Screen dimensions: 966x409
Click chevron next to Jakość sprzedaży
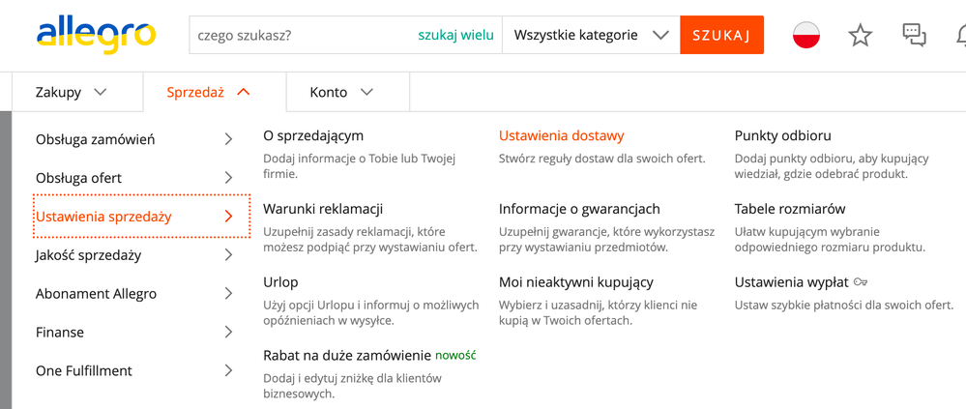228,255
